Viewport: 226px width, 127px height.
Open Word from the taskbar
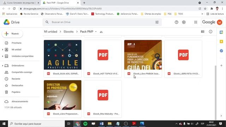[101, 124]
